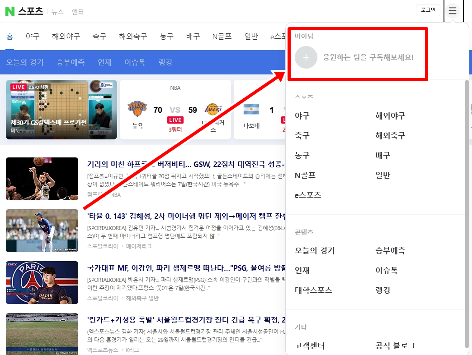Open the Curry basketball article thumbnail
The height and width of the screenshot is (355, 472).
[x=42, y=179]
